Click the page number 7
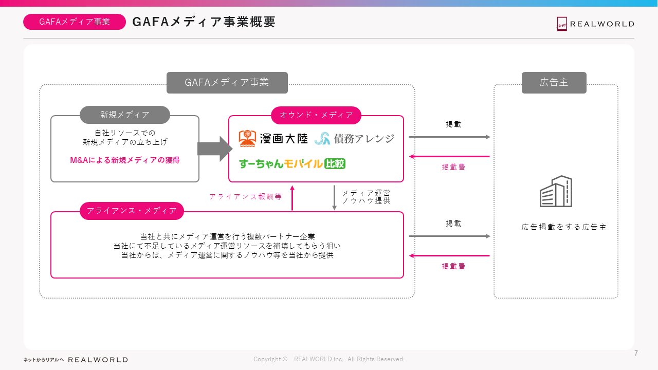658x370 pixels. coord(636,353)
